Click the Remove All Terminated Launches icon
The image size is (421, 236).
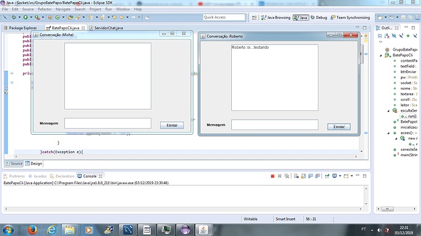[287, 176]
